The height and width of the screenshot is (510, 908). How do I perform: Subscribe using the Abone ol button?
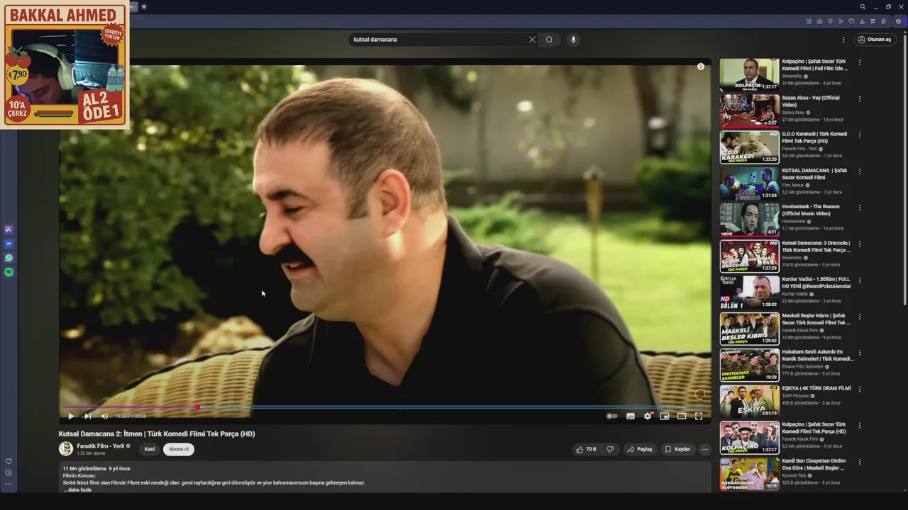point(179,449)
